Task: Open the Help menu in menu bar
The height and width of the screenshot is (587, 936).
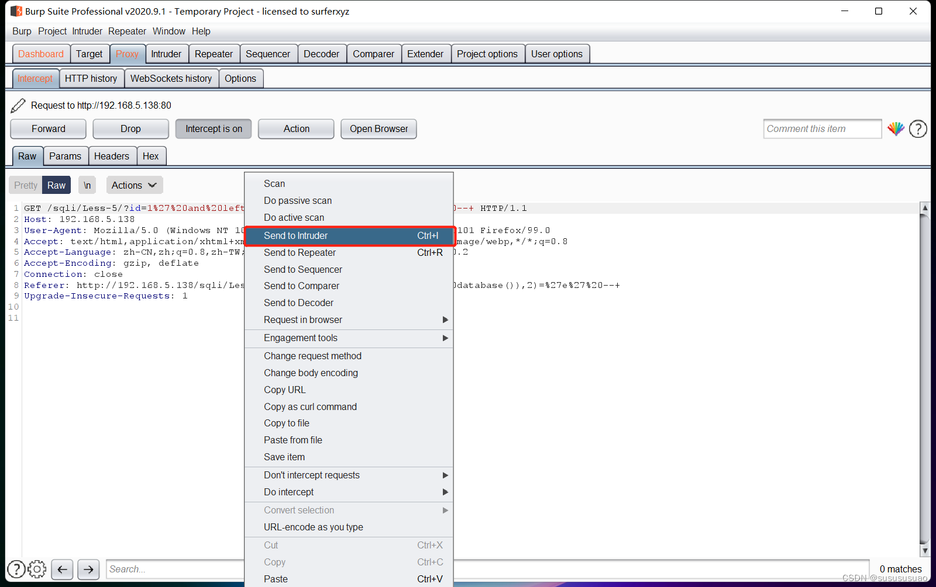Action: click(201, 31)
